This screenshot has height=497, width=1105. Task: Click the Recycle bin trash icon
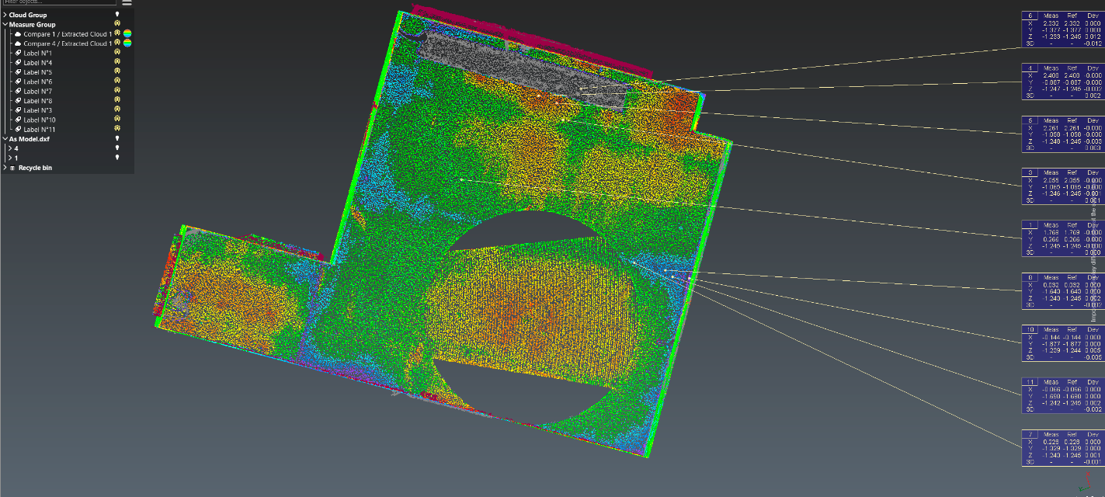coord(13,168)
